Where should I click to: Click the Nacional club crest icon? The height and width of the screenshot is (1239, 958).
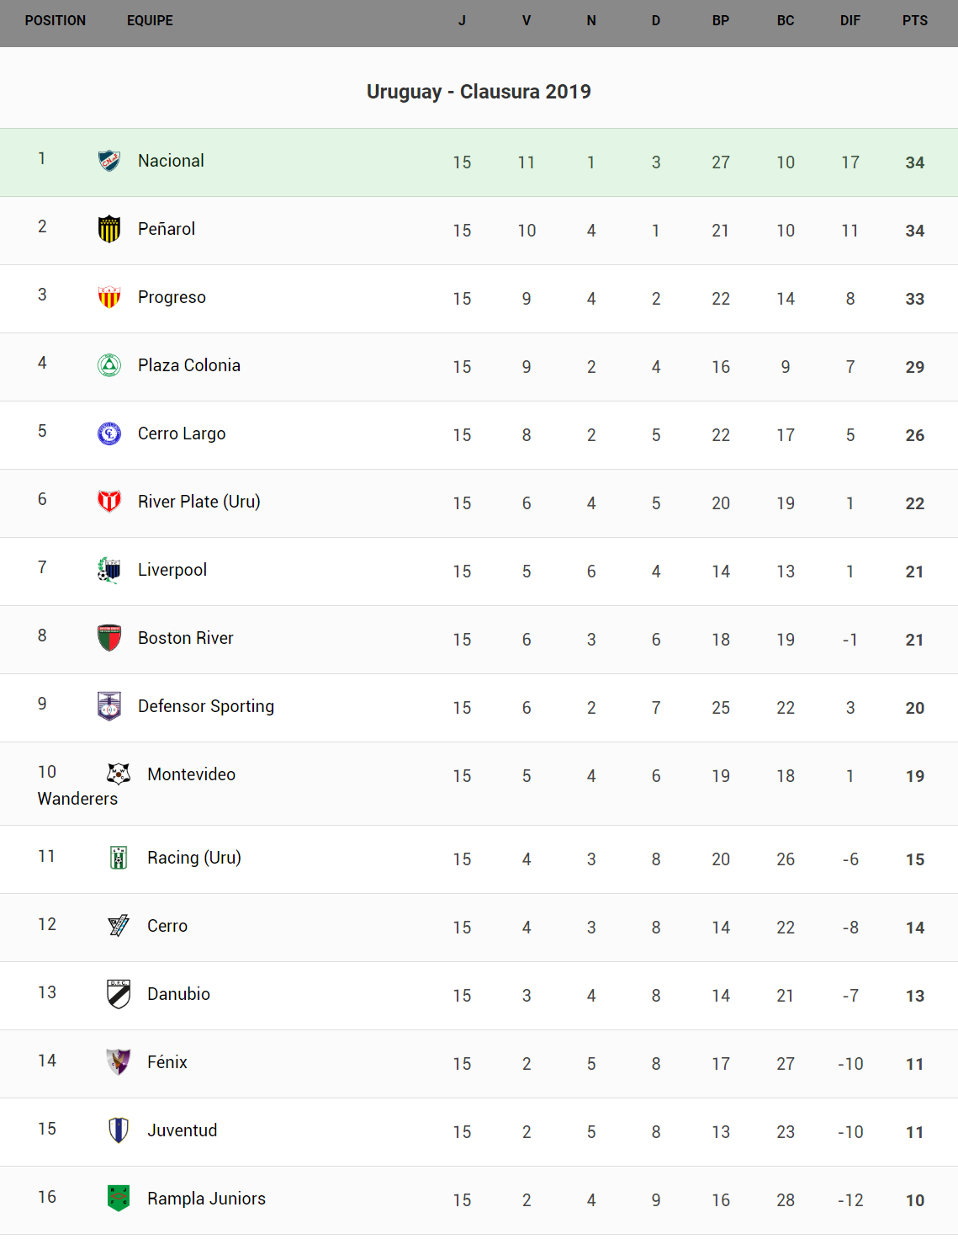coord(109,161)
